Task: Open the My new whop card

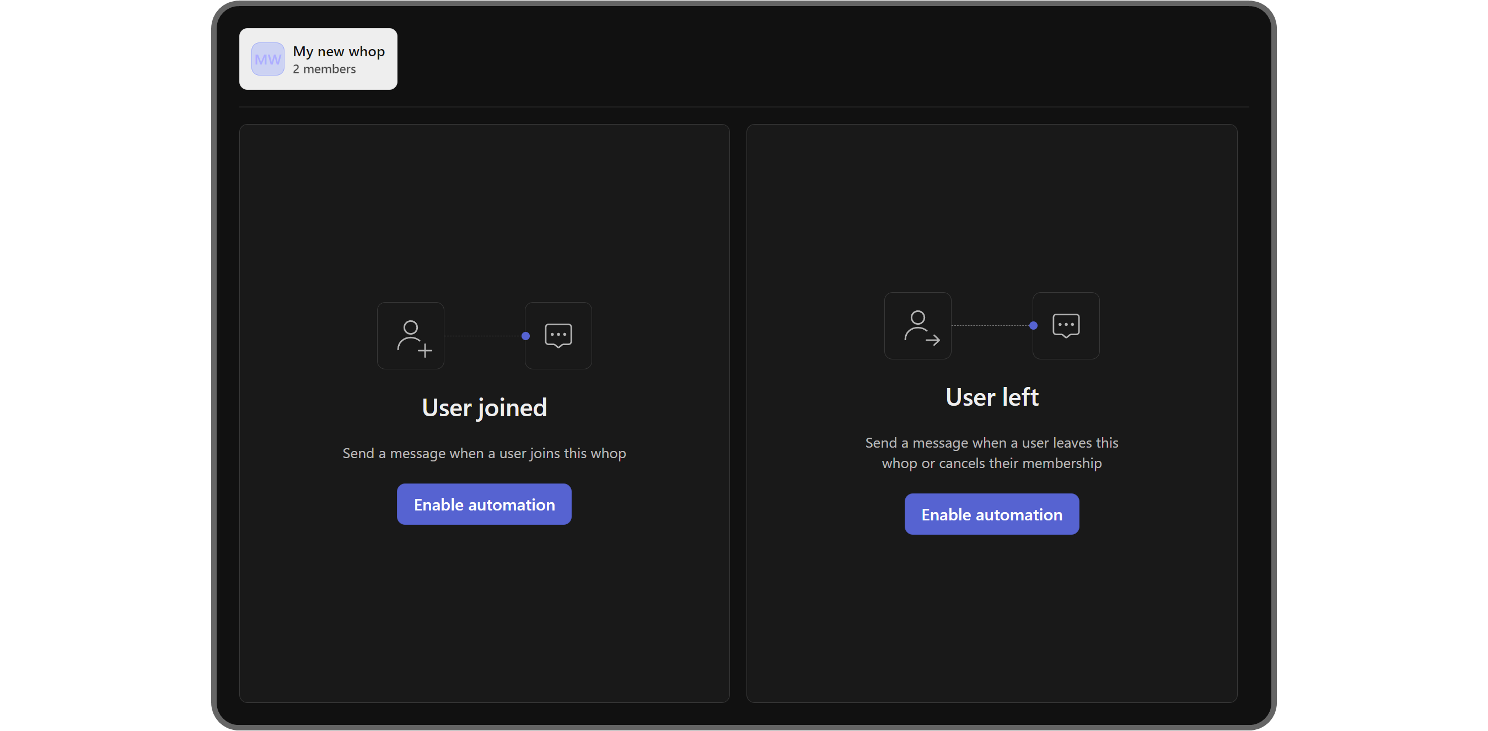Action: [318, 59]
